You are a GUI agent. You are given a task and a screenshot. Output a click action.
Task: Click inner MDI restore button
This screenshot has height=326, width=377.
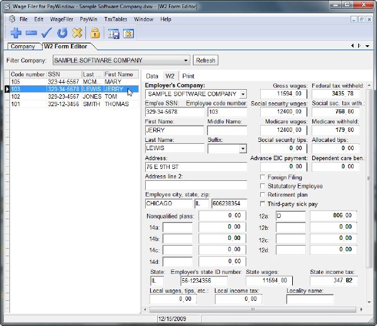click(361, 19)
